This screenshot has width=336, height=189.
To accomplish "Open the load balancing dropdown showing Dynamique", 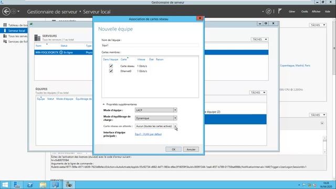I will (x=156, y=118).
